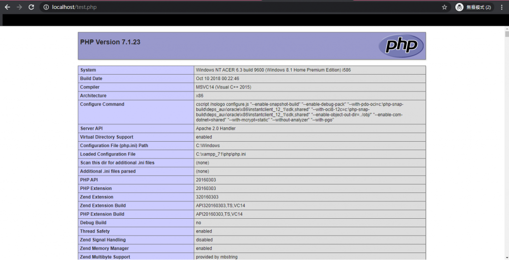Image resolution: width=509 pixels, height=260 pixels.
Task: Click the API20160303,TS,VC14 value
Action: click(219, 214)
